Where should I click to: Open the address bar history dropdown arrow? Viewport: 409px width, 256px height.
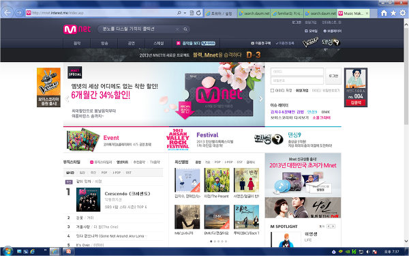(x=185, y=13)
